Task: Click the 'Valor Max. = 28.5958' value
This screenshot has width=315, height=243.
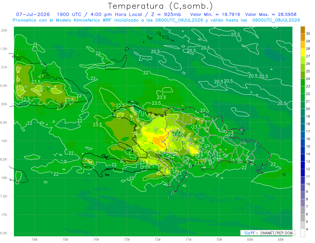Action: pos(271,14)
